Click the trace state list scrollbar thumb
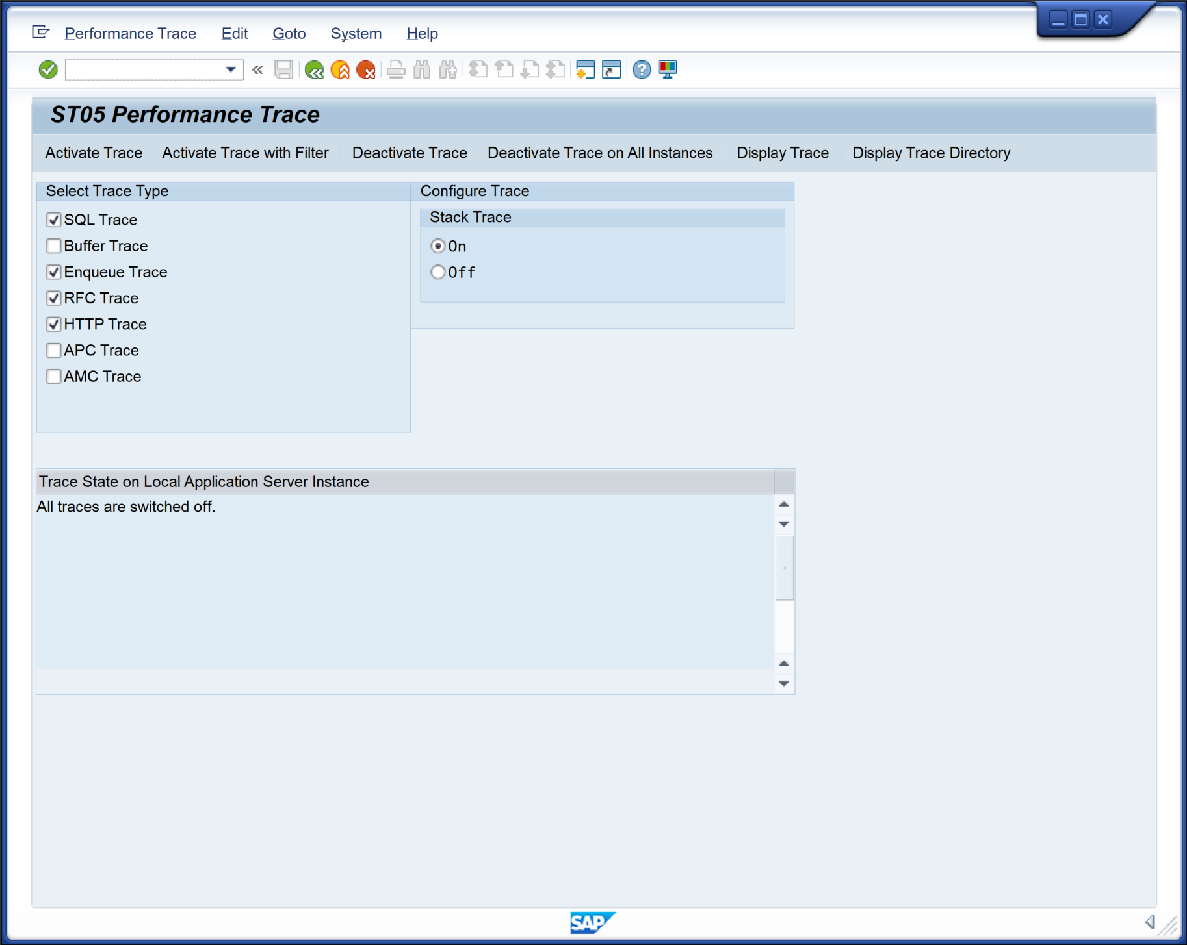 click(784, 568)
